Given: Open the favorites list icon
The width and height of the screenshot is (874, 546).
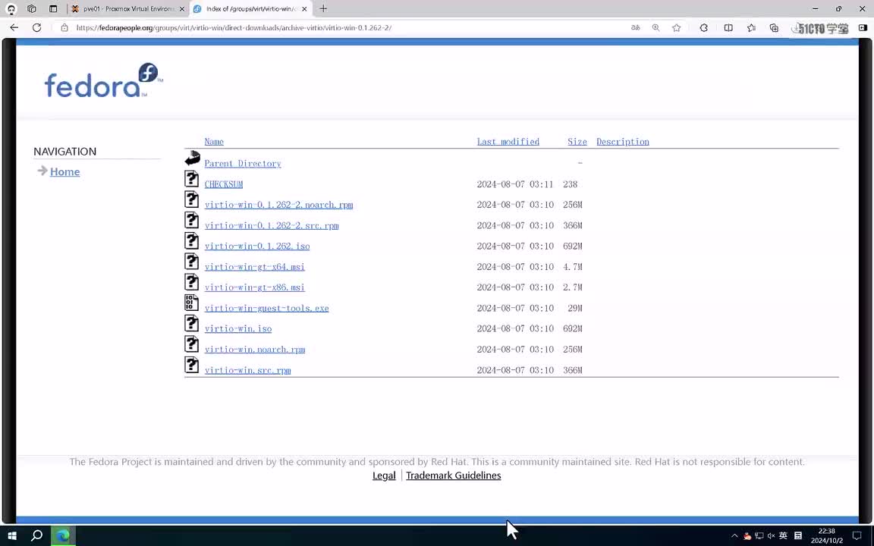Looking at the screenshot, I should pos(751,27).
